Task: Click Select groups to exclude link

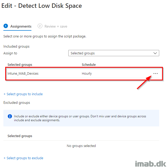Action: (25, 158)
